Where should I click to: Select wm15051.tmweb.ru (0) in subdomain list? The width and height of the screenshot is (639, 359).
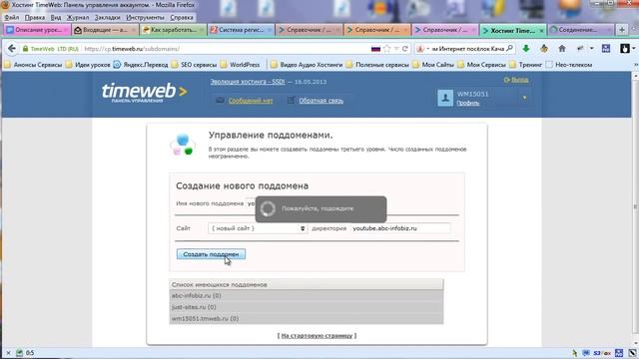point(307,318)
